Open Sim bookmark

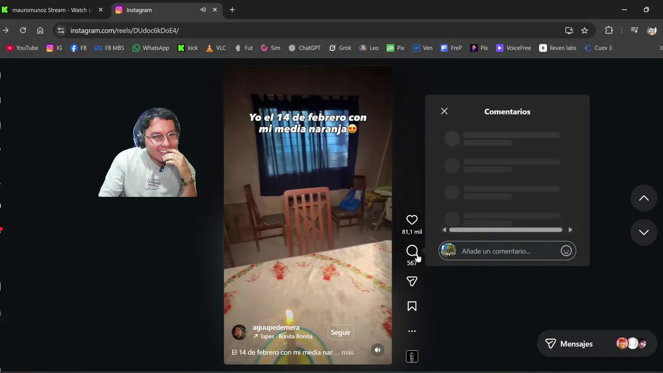click(270, 48)
